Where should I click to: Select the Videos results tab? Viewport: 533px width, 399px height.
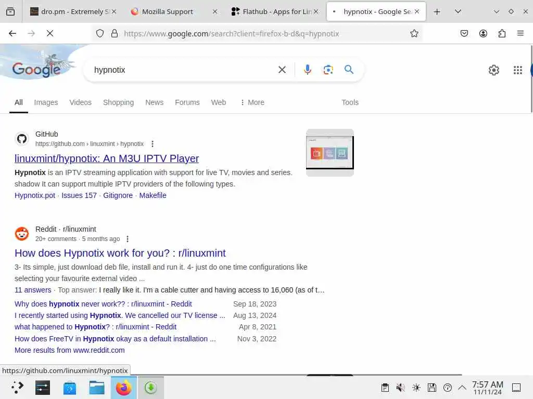point(81,102)
